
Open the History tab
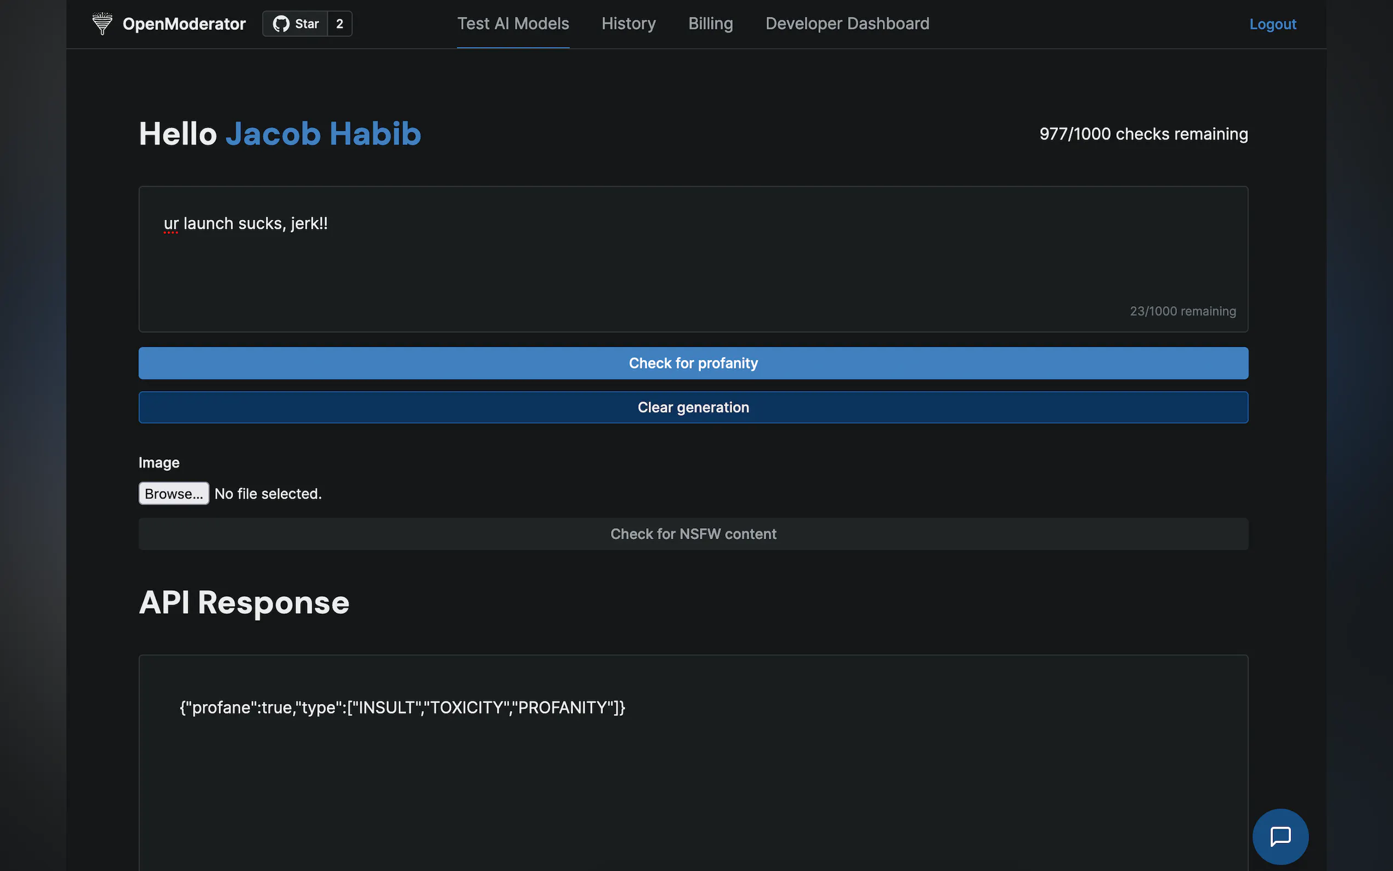click(x=628, y=24)
